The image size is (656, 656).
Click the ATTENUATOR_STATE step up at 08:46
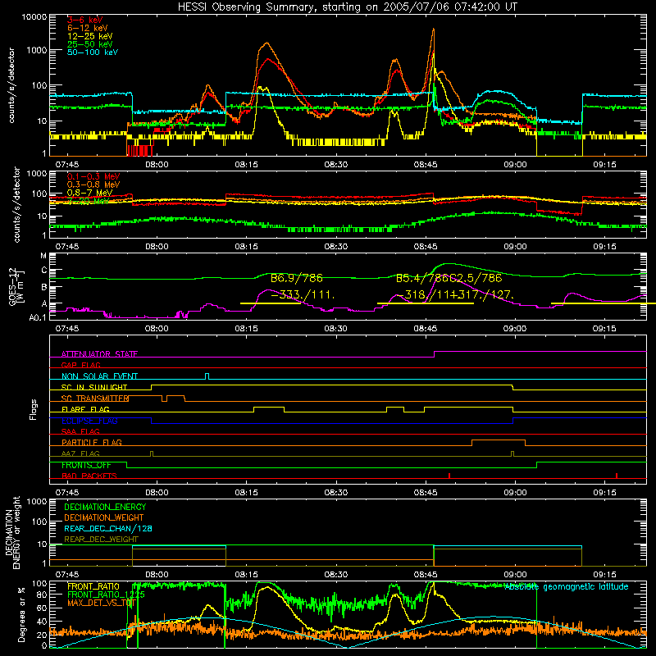point(435,354)
